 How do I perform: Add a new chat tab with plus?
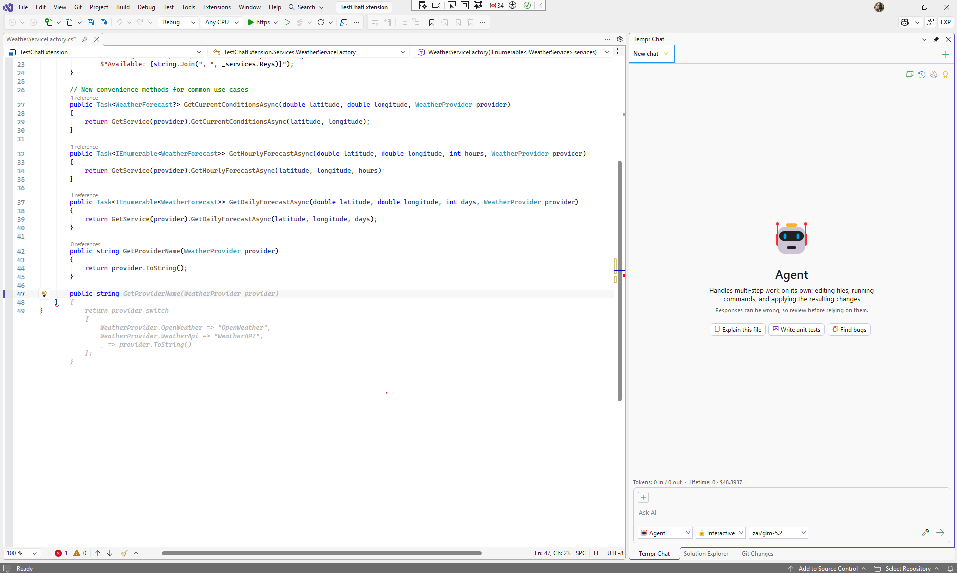coord(945,54)
